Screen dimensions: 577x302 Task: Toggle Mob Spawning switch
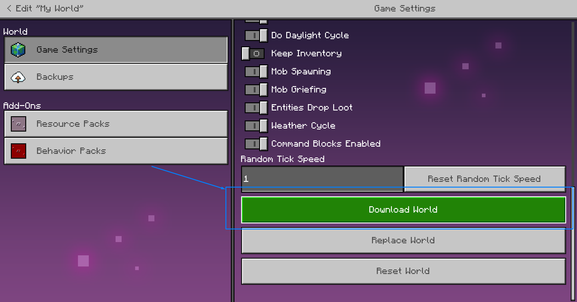[256, 72]
